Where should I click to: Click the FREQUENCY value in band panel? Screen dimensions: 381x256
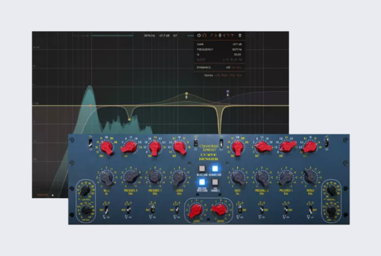coord(237,49)
